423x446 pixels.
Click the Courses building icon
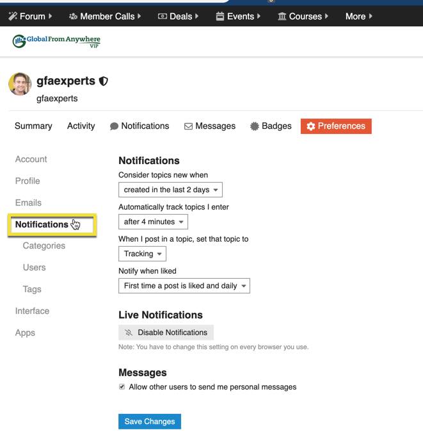tap(282, 16)
